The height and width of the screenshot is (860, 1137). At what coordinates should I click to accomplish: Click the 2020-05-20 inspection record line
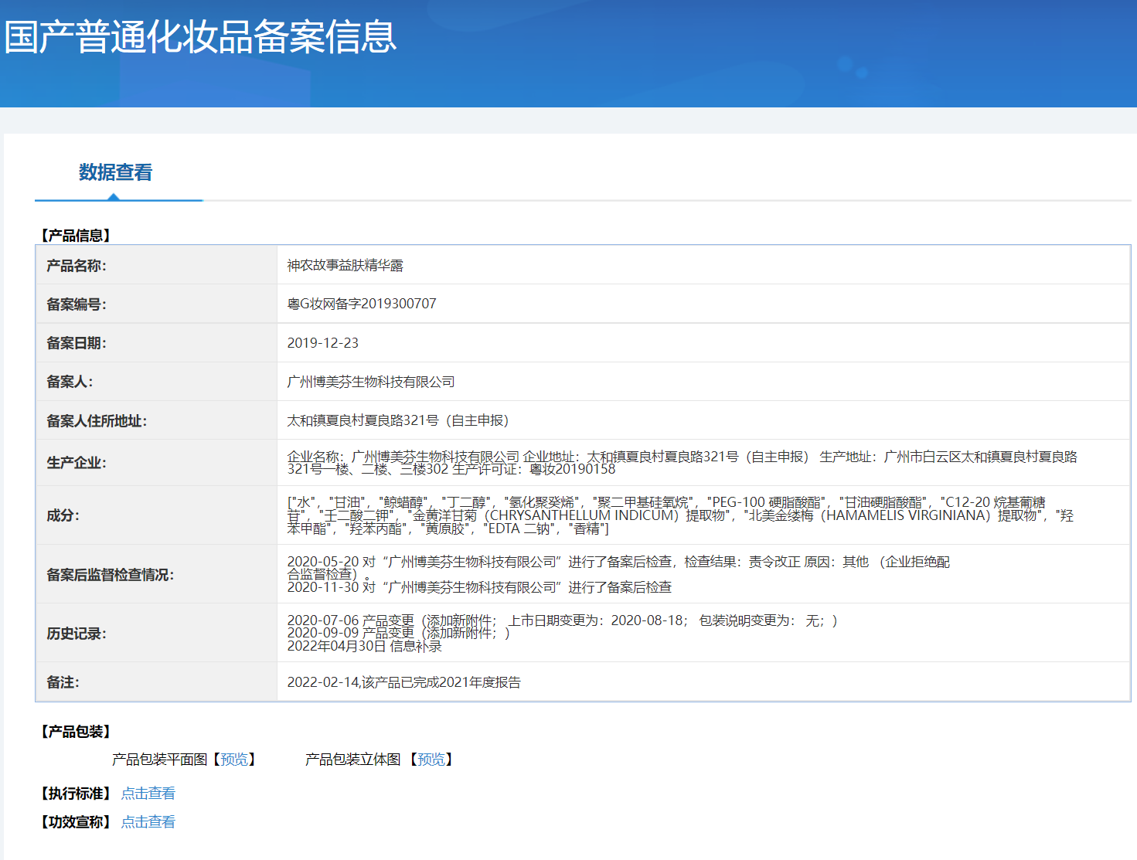click(618, 568)
